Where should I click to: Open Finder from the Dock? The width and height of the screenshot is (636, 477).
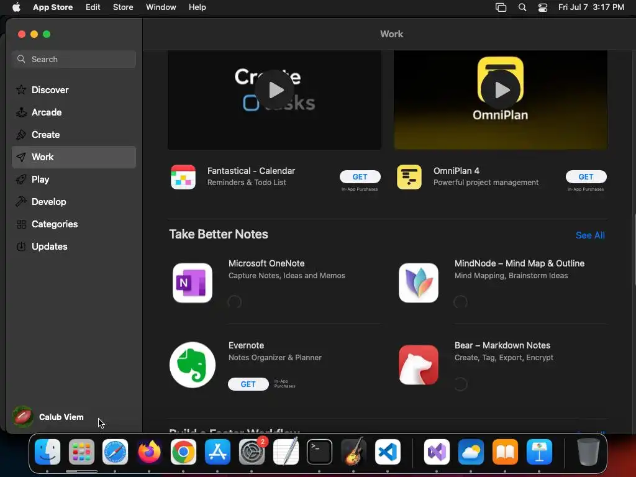coord(47,452)
